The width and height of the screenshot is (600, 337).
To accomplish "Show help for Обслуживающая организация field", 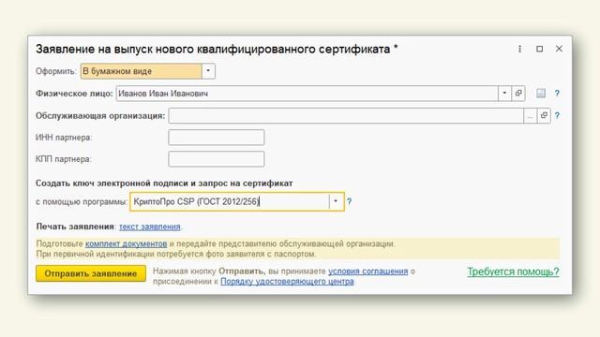I will pyautogui.click(x=557, y=116).
